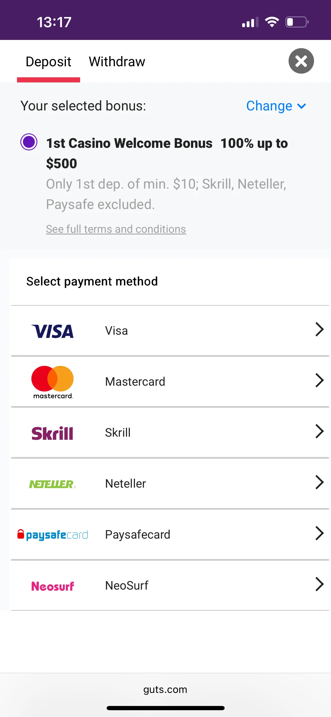The image size is (331, 717).
Task: Open Skrill option via its chevron
Action: coord(319,432)
